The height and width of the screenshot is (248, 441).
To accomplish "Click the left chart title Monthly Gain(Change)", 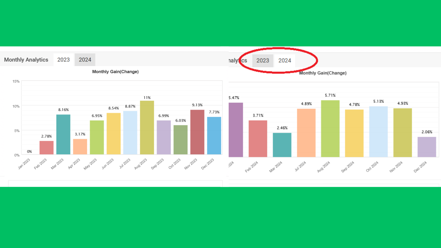I will [115, 72].
